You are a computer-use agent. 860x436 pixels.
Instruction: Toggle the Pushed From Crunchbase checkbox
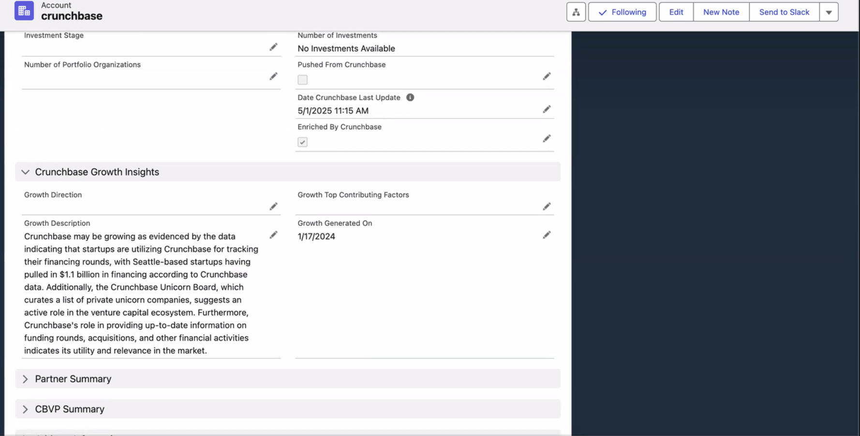pos(302,80)
